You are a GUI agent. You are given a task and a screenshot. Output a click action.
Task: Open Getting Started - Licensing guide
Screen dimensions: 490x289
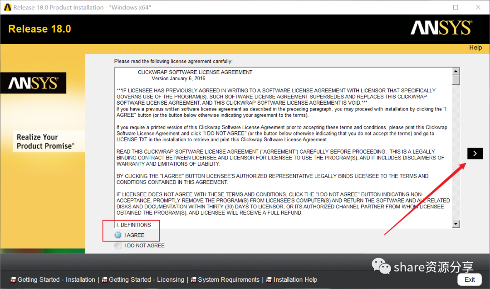pos(147,279)
